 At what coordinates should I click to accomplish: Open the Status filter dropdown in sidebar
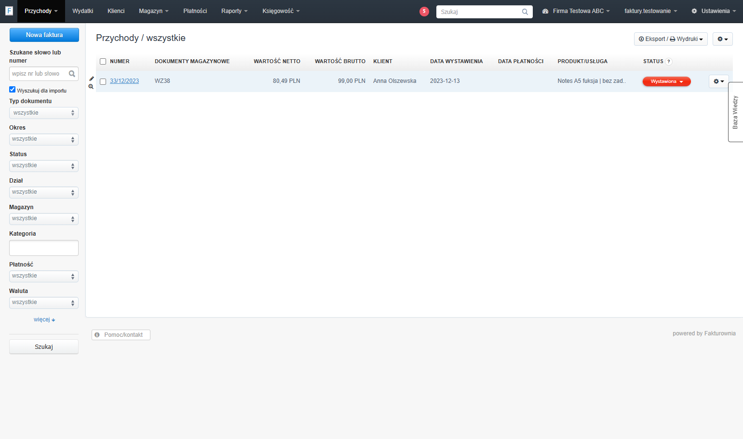(44, 166)
